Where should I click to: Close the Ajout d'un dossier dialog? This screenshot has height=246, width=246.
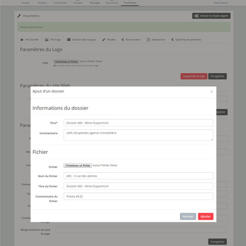[x=212, y=91]
